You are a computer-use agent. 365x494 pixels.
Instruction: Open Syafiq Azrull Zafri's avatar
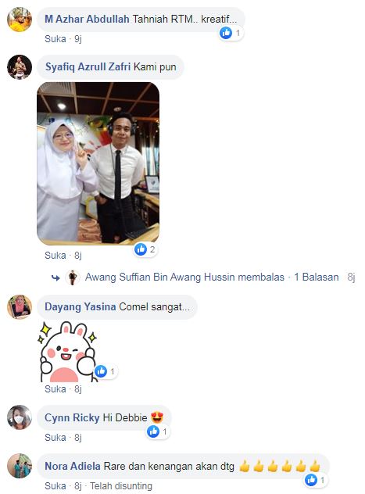[20, 66]
